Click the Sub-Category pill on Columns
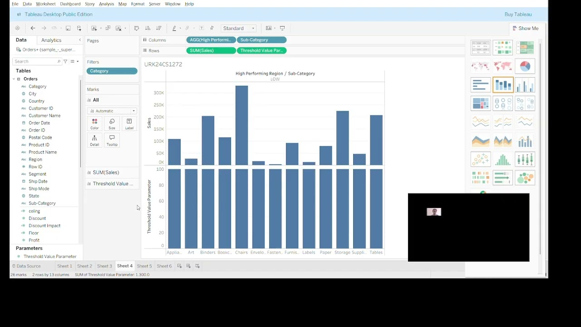This screenshot has width=581, height=327. (x=261, y=40)
